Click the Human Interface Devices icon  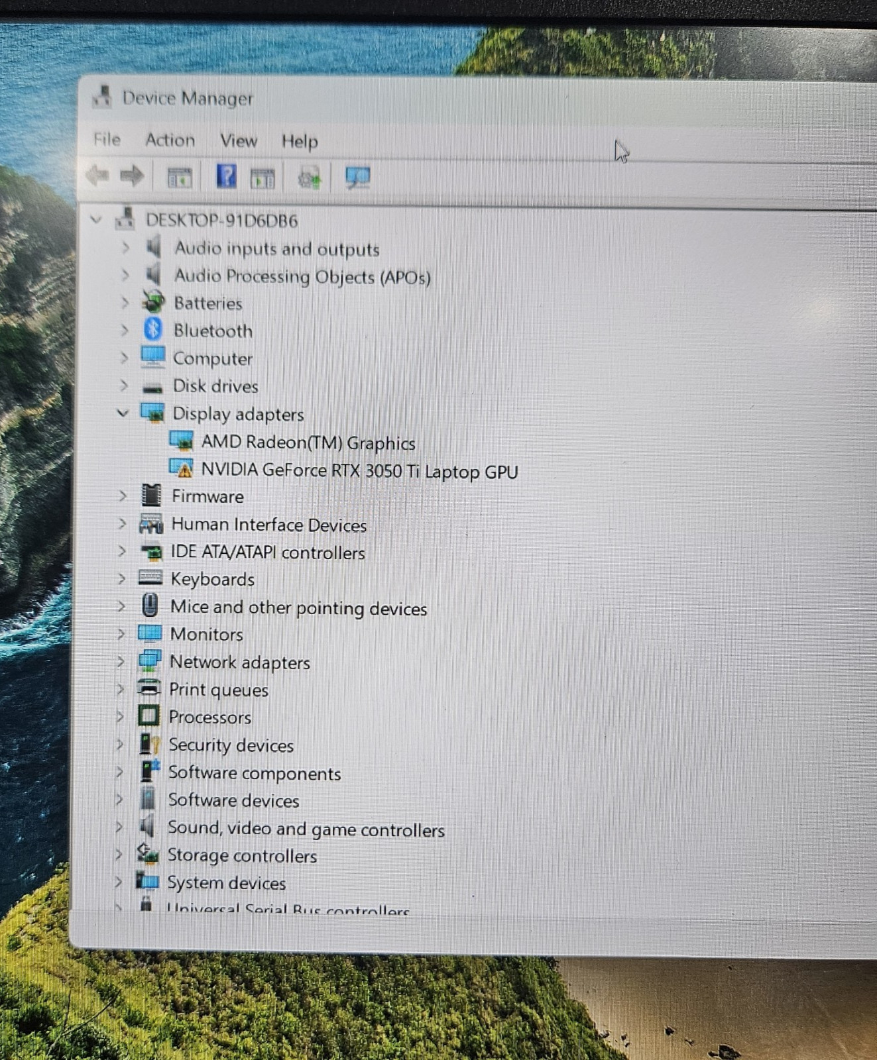[151, 523]
